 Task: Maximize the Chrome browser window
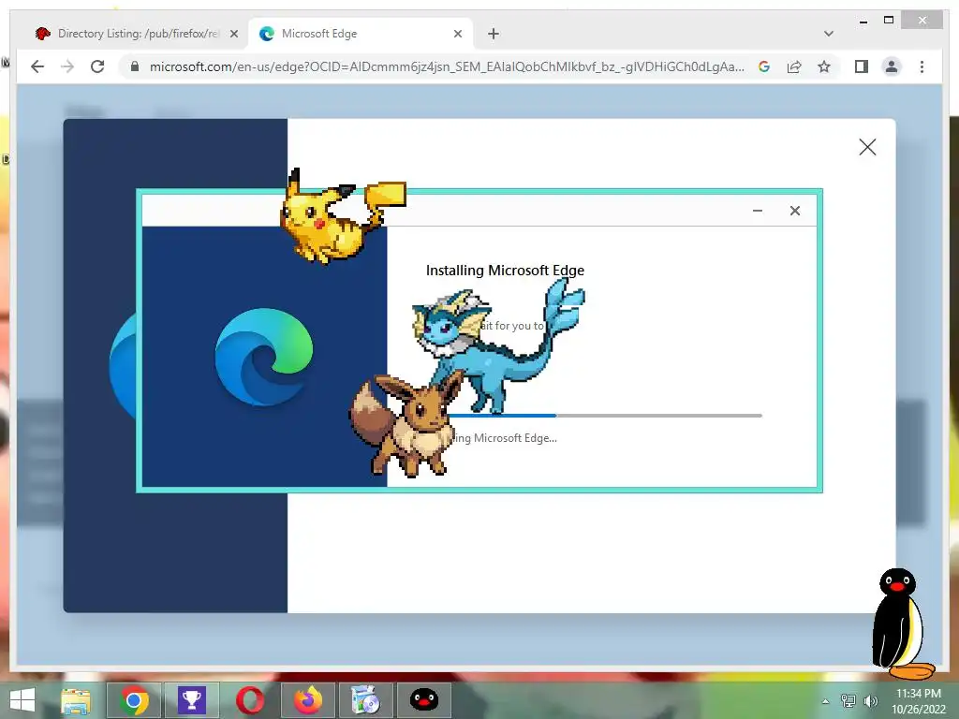[889, 21]
